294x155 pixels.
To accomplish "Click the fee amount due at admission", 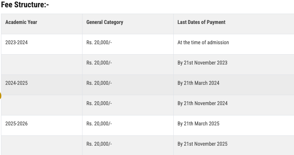I will (x=99, y=43).
